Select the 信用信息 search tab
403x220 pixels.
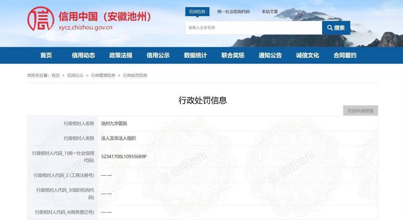(x=197, y=11)
